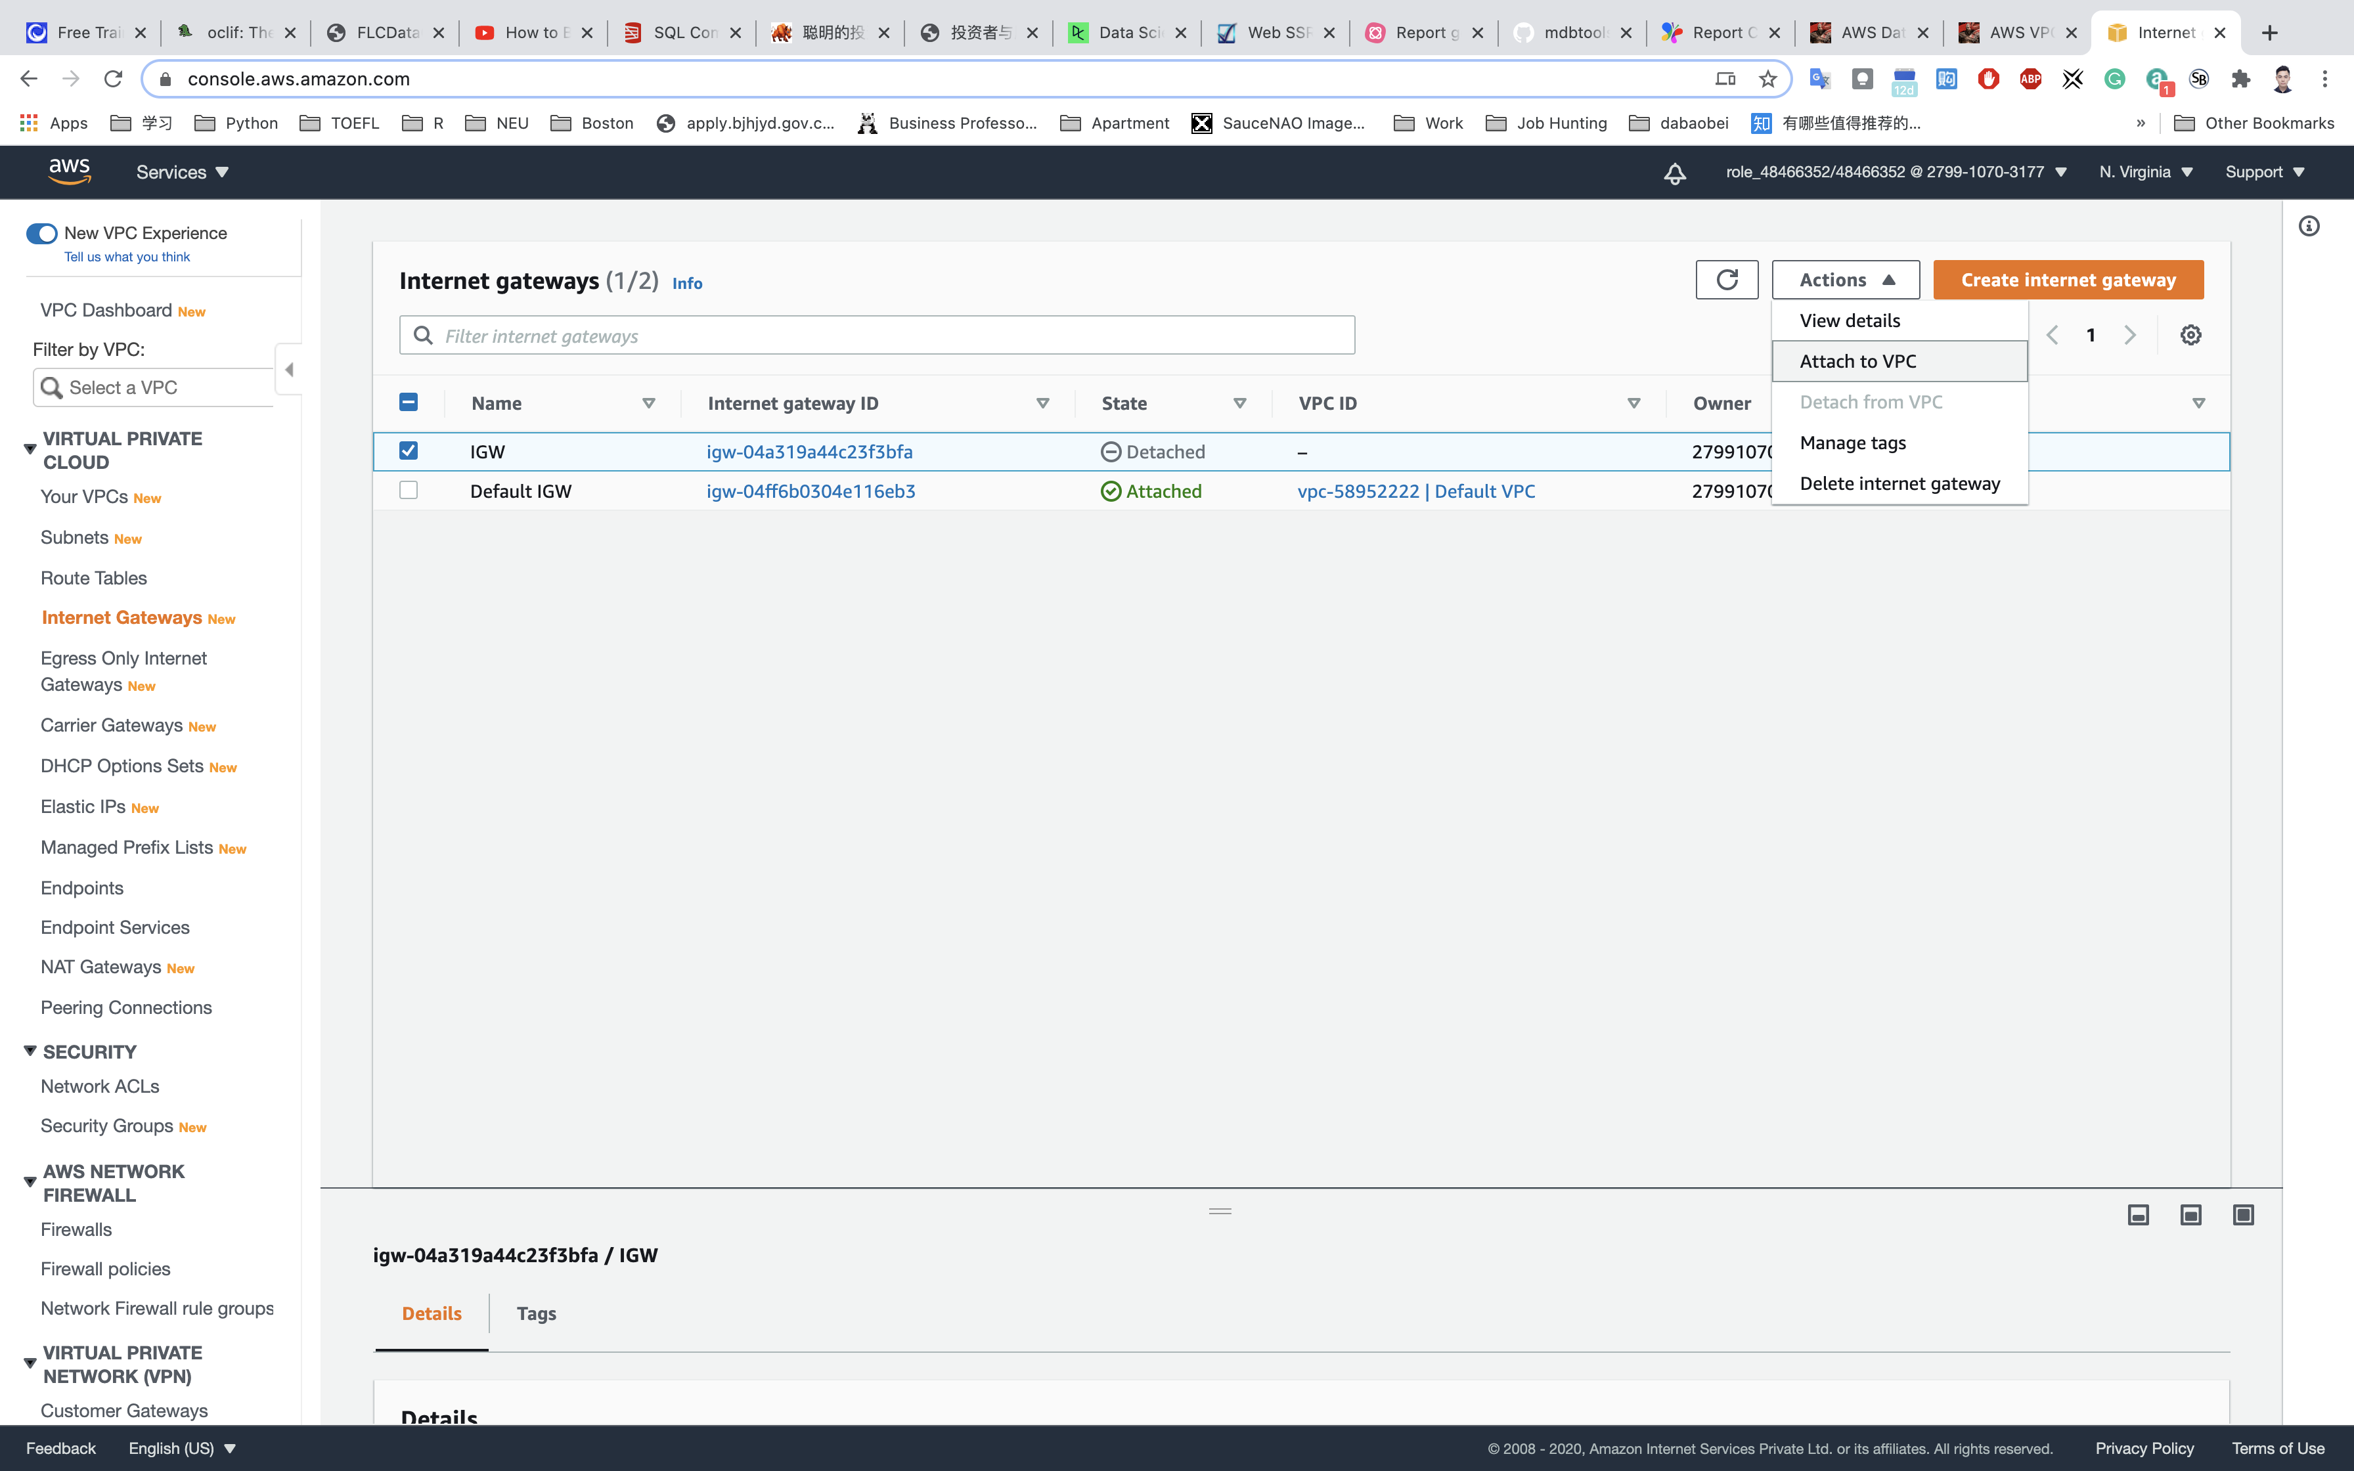Uncheck the IGW row checkbox
2354x1471 pixels.
tap(409, 450)
